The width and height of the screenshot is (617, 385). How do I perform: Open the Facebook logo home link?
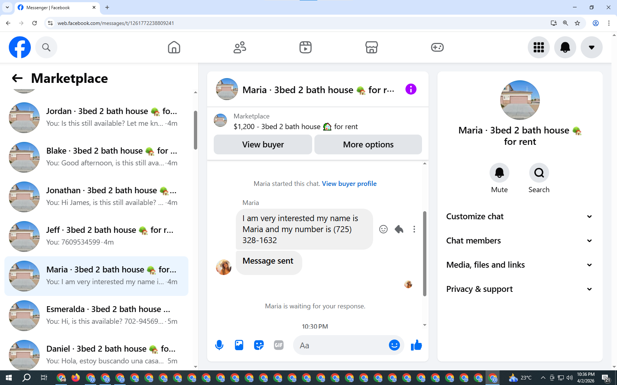(x=20, y=47)
